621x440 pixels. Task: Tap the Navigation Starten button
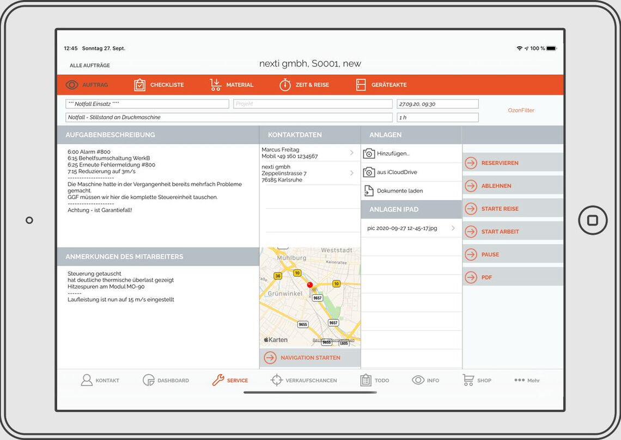coord(309,358)
